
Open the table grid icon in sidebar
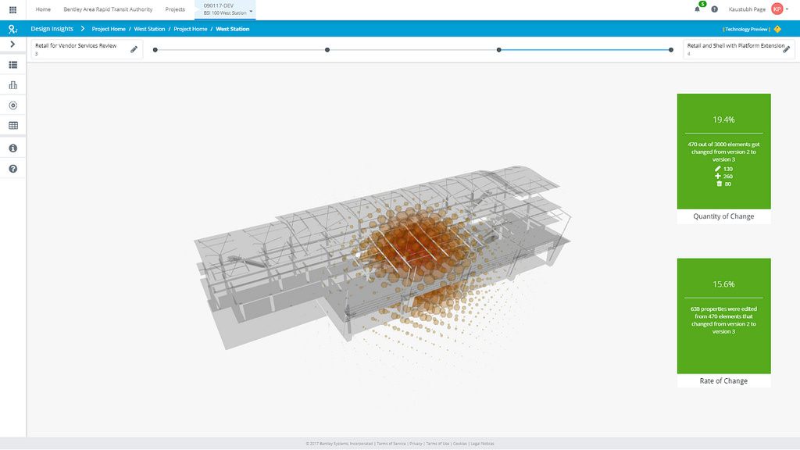click(x=12, y=124)
